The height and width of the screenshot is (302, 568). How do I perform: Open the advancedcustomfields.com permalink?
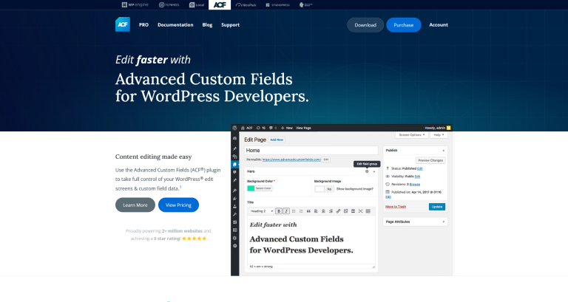coord(291,159)
